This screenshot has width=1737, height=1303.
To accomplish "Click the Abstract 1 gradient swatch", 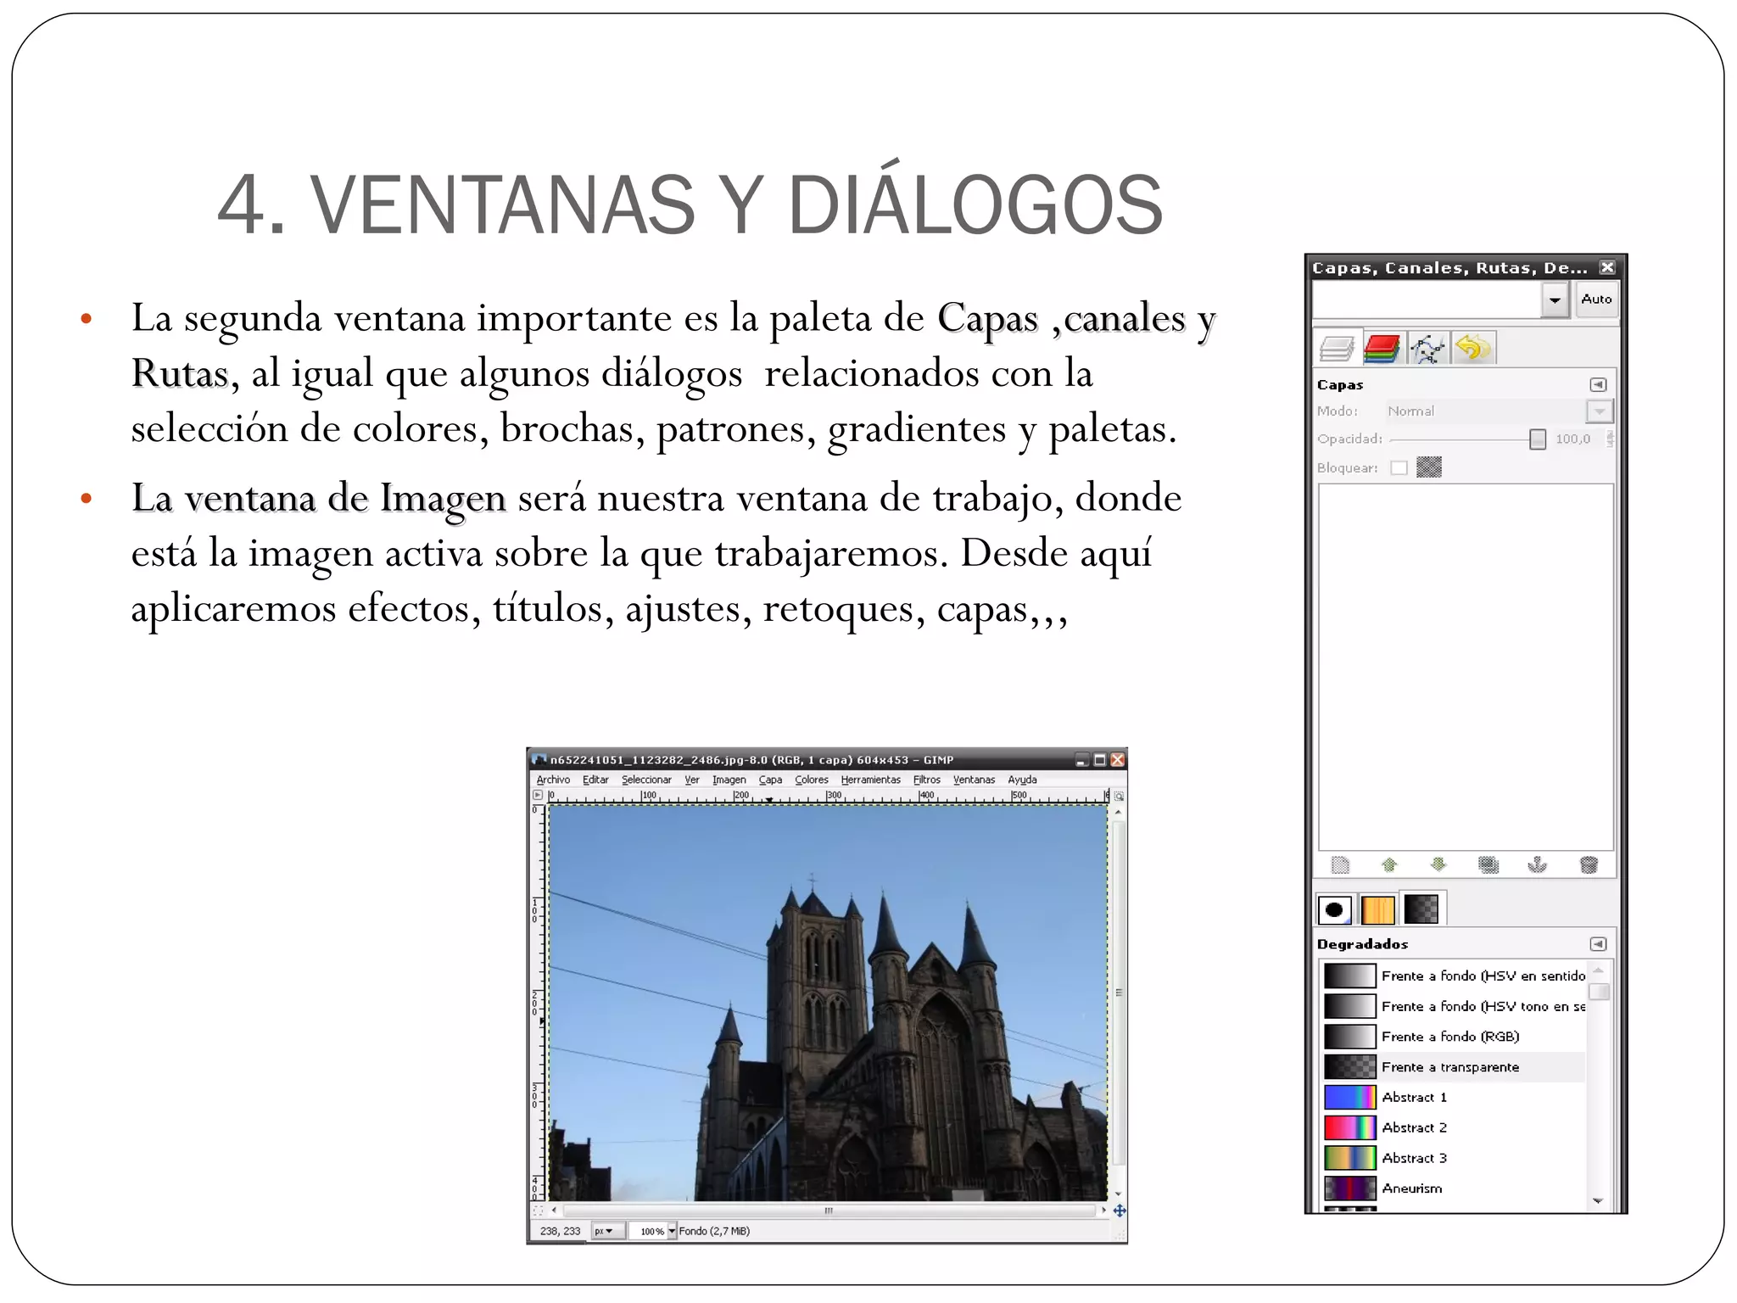I will tap(1349, 1098).
